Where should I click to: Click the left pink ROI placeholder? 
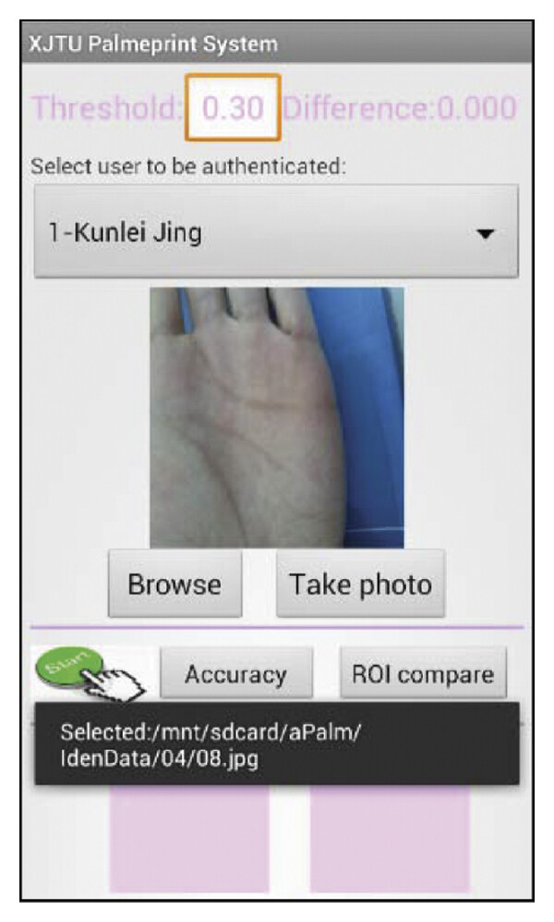pos(189,840)
